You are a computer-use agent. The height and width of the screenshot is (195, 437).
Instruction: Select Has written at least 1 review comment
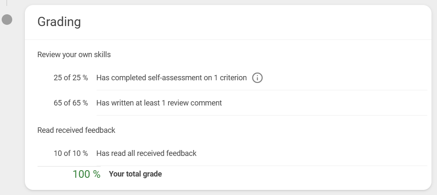coord(159,103)
